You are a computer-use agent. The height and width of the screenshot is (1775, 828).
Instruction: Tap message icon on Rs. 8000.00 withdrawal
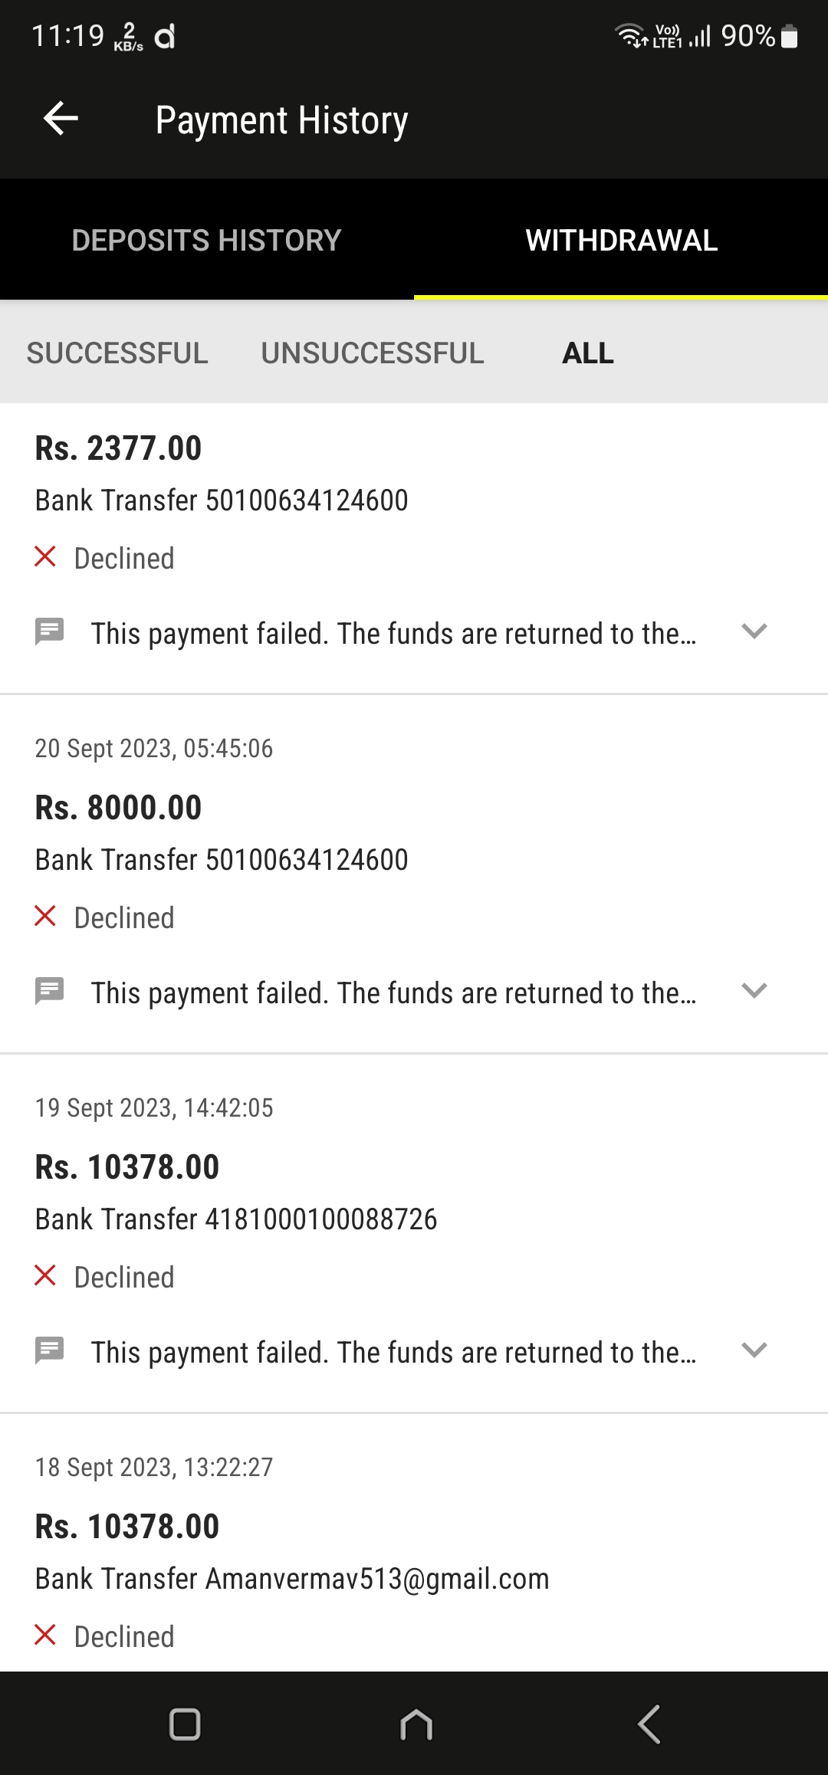click(x=50, y=991)
